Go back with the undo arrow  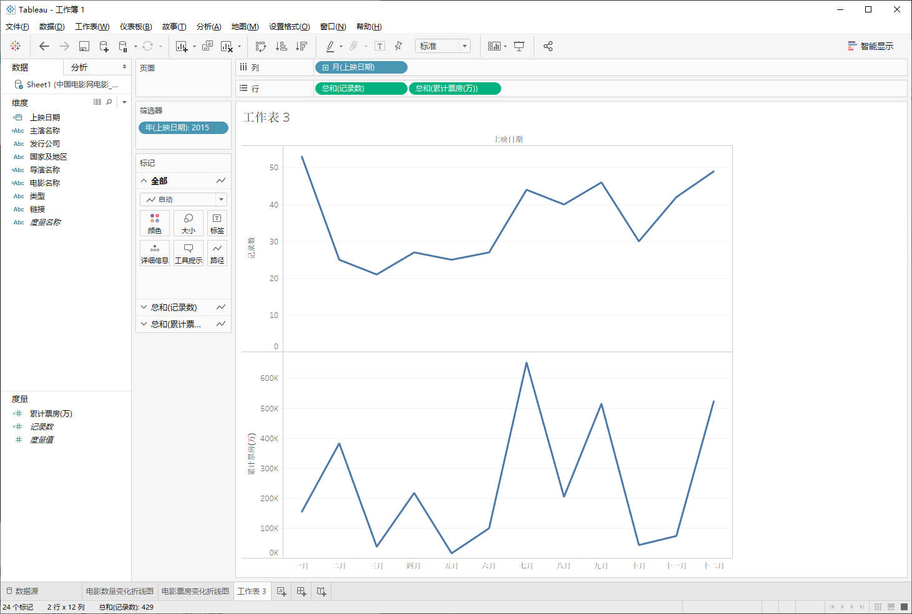point(44,46)
